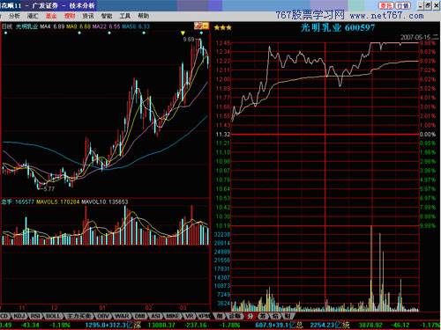
Task: Click the orange icon above the K-line chart
Action: (x=202, y=26)
